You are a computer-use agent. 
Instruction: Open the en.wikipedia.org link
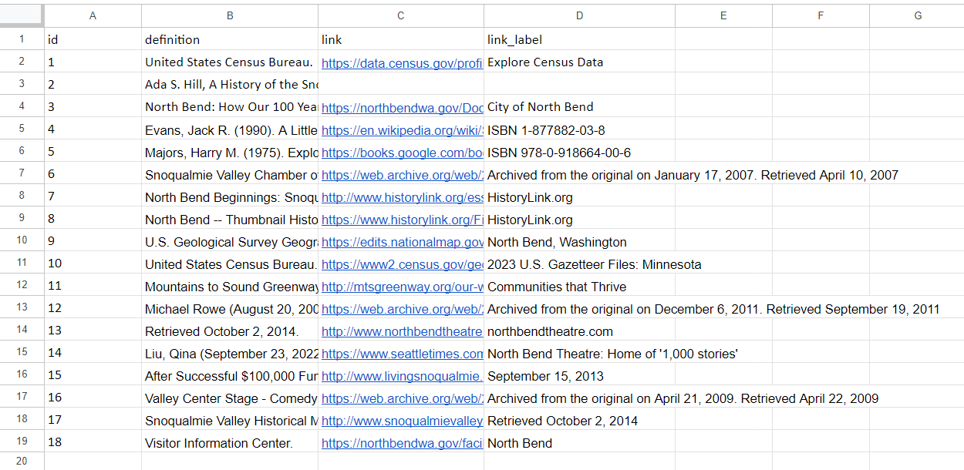(401, 131)
